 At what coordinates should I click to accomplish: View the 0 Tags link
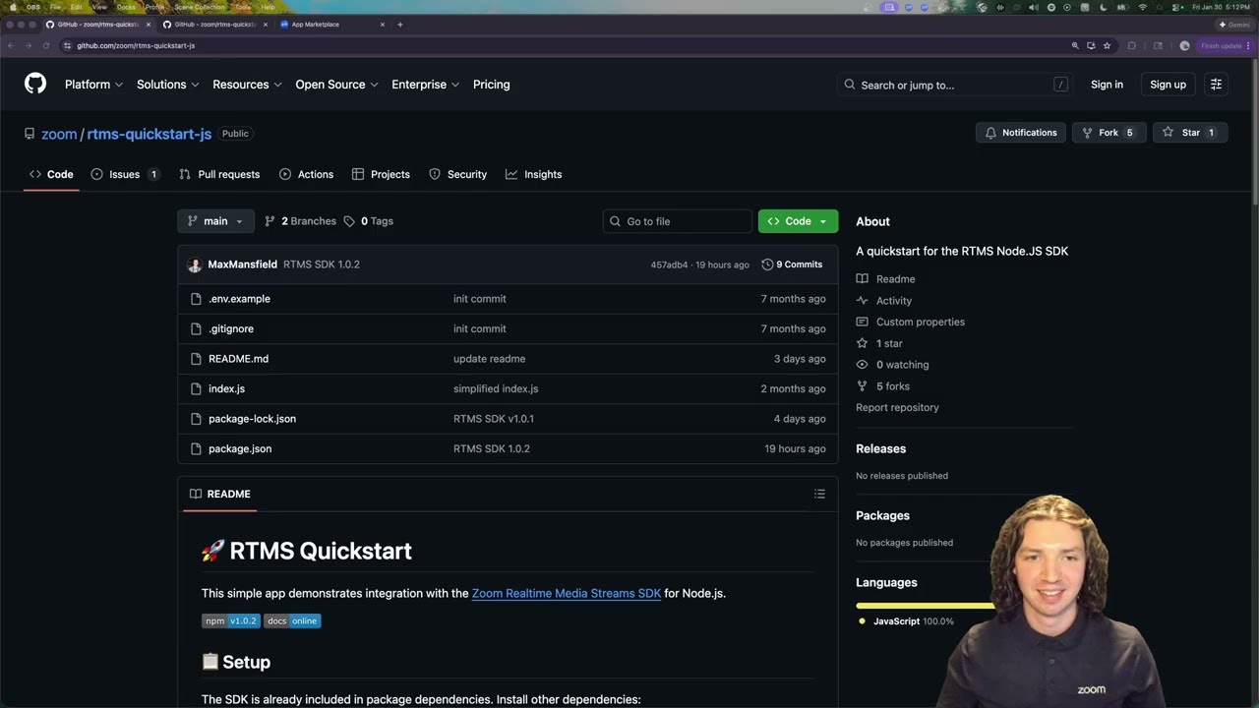[369, 221]
